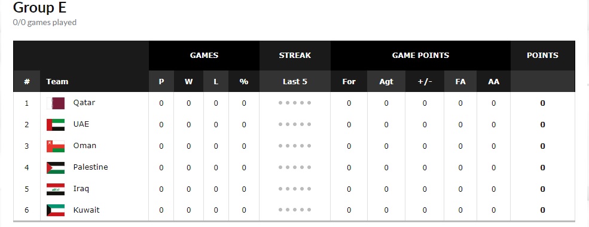Click the Qatar flag icon
Viewport: 589px width, 227px height.
pos(56,103)
